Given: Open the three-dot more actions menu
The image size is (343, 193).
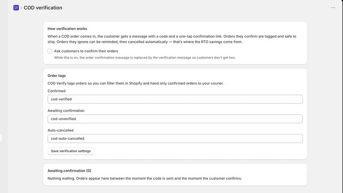Looking at the screenshot, I should pyautogui.click(x=333, y=8).
